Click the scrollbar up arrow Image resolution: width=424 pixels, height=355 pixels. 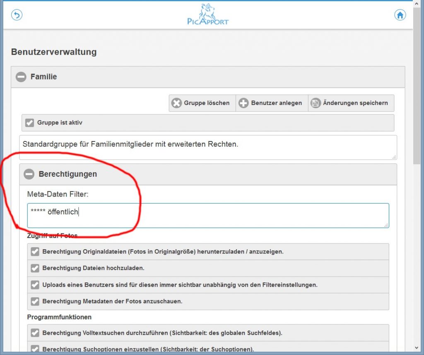[x=417, y=4]
